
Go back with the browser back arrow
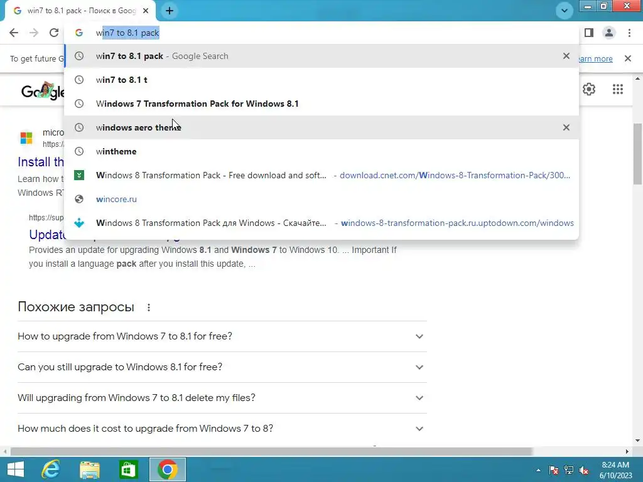[x=14, y=33]
